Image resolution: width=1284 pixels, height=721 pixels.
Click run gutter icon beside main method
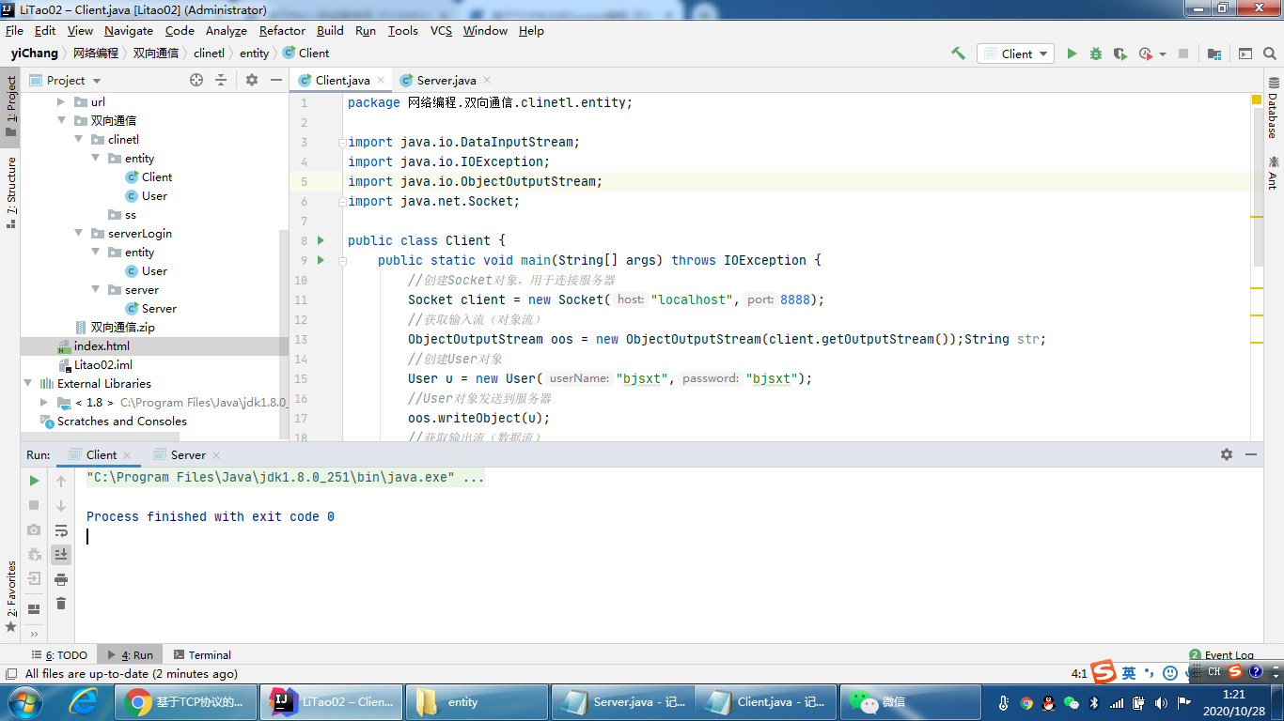(321, 260)
